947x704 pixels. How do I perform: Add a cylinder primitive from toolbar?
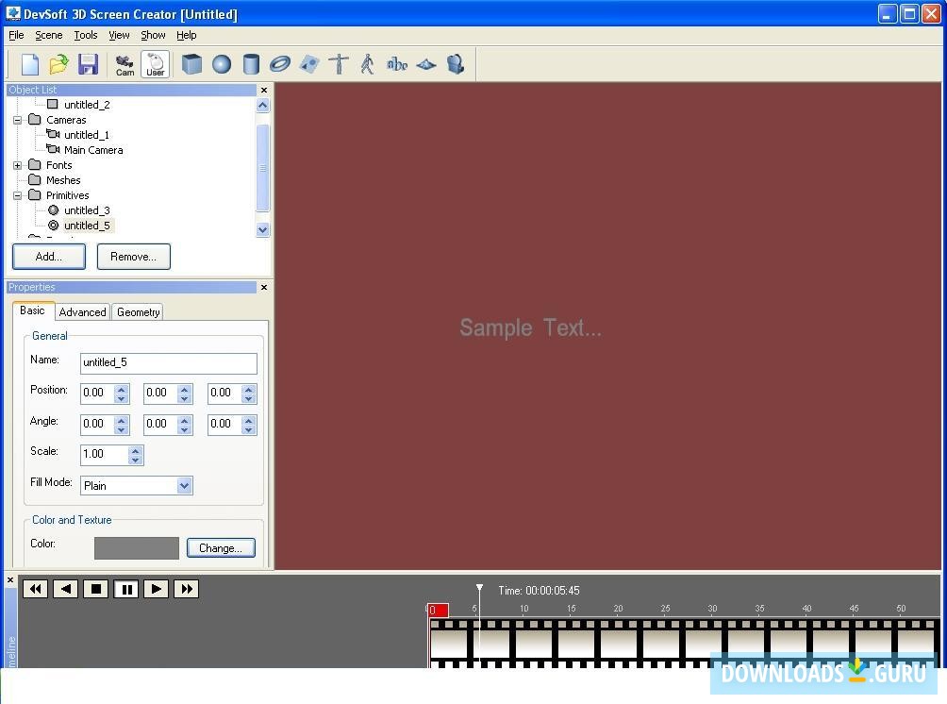[251, 64]
